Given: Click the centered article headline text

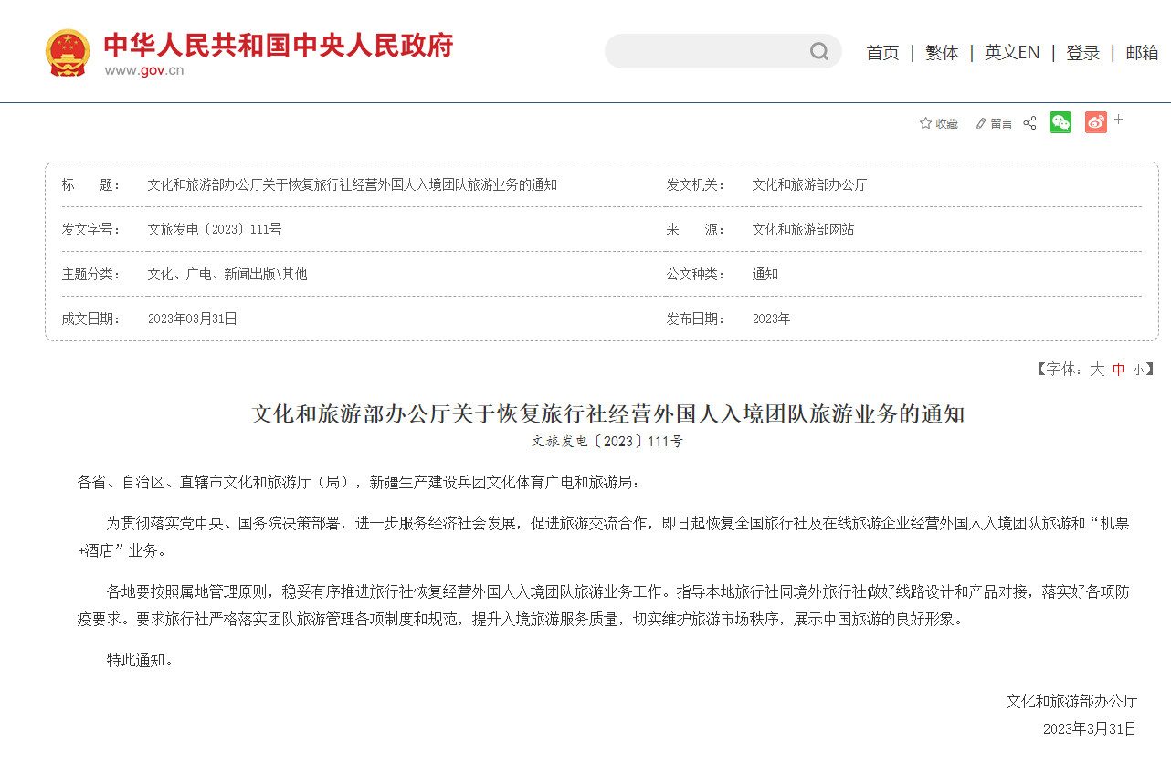Looking at the screenshot, I should 607,414.
